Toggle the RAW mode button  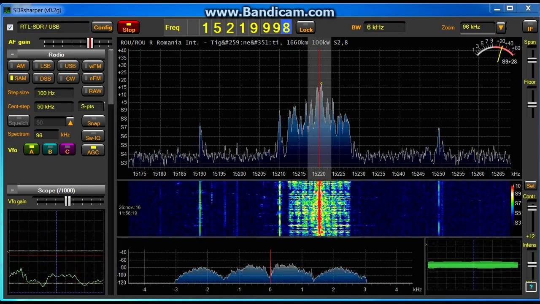click(92, 91)
